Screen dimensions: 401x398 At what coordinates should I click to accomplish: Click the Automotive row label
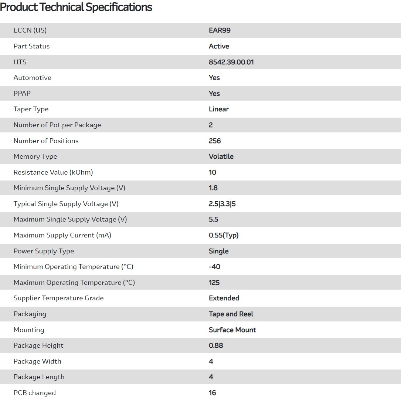tap(32, 78)
